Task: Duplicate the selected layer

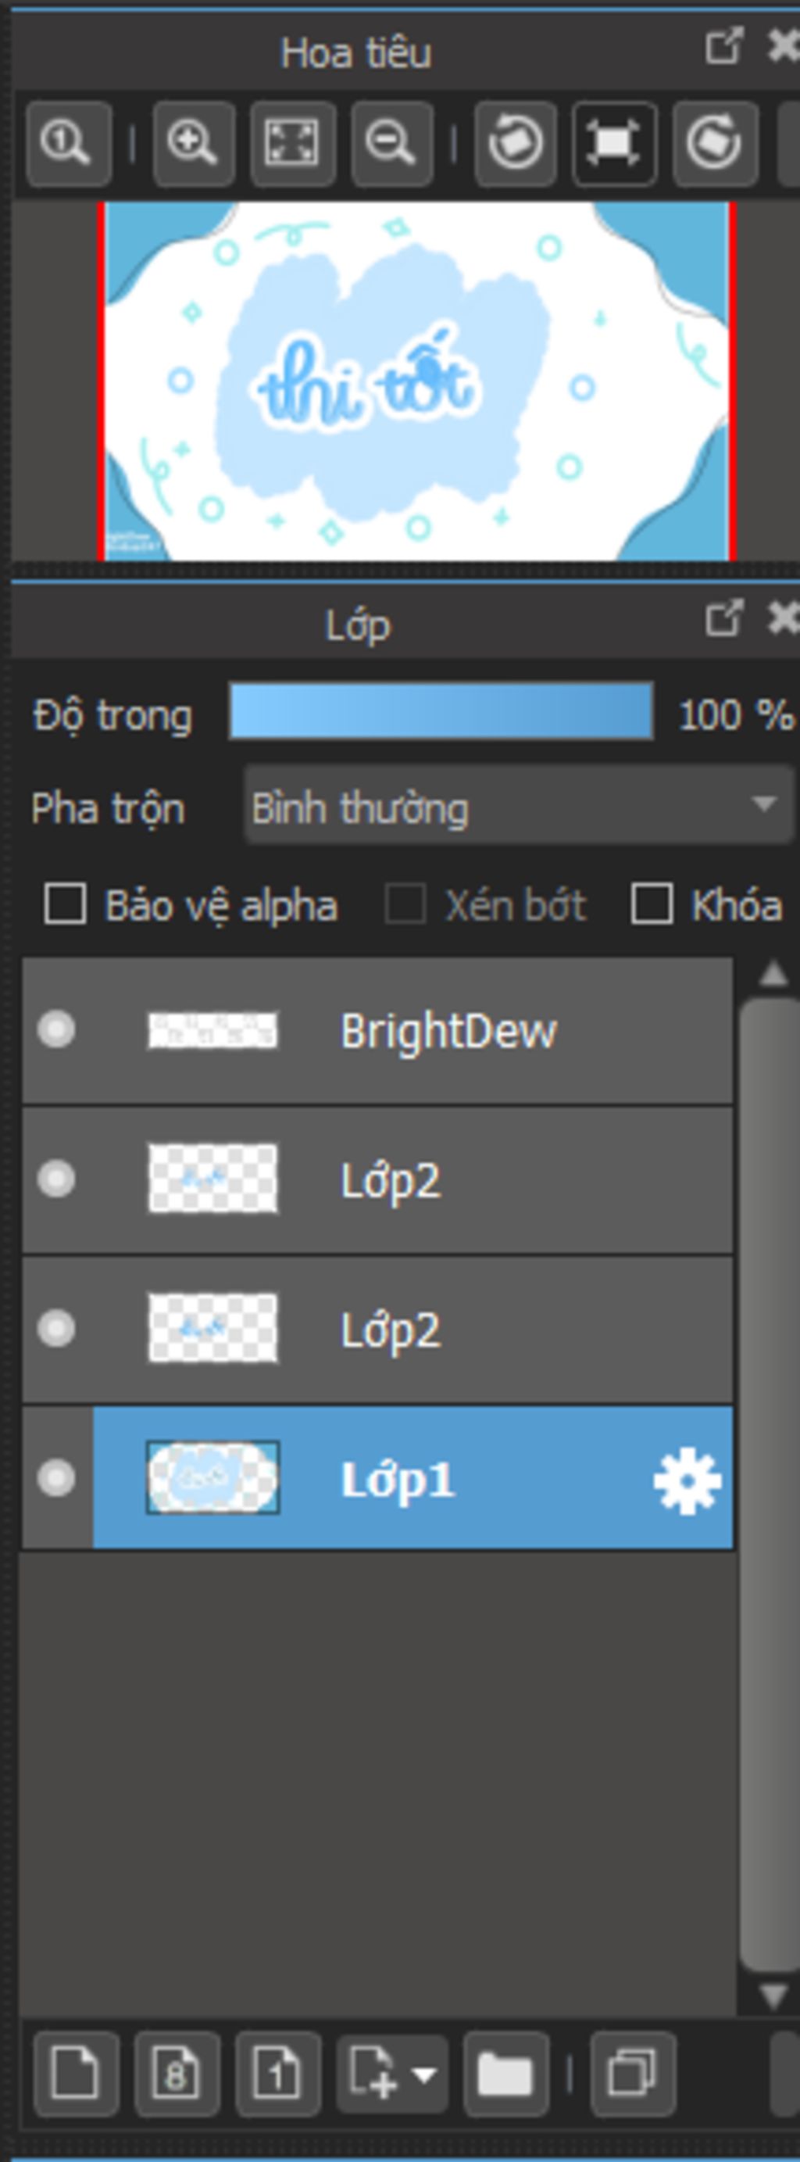Action: coord(632,2074)
